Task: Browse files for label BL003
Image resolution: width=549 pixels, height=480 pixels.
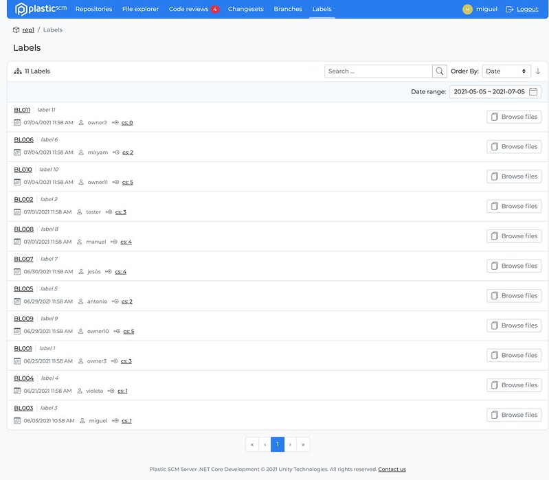Action: coord(514,415)
